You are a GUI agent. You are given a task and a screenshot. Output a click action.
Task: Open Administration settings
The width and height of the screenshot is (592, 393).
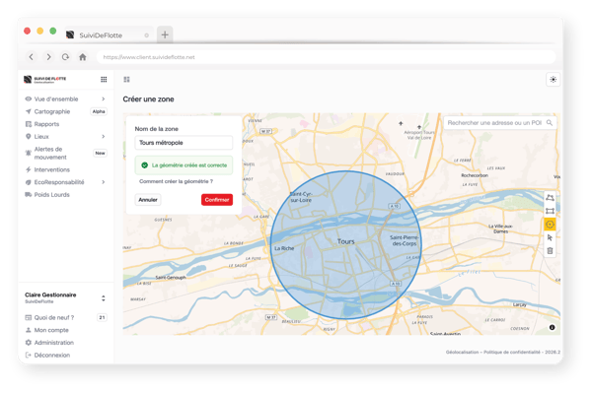[53, 343]
